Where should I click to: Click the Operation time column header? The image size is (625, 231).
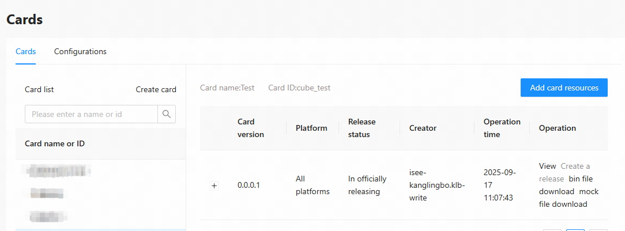click(x=502, y=128)
